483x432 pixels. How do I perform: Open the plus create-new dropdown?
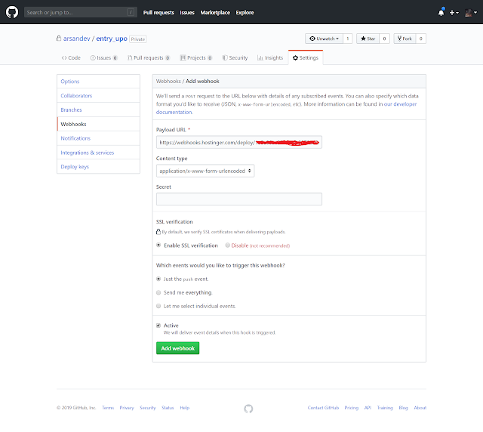point(454,13)
